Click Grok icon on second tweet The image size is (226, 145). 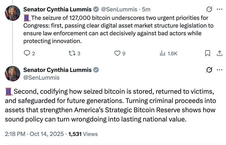(x=209, y=70)
